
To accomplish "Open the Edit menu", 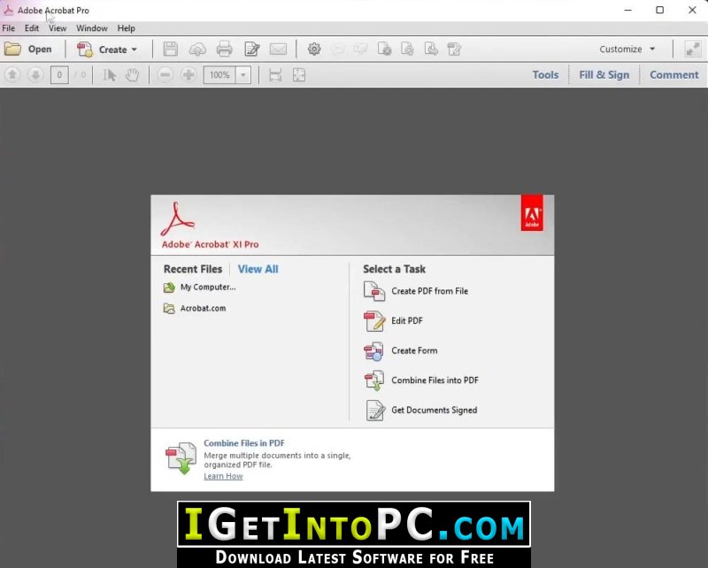I will (x=32, y=28).
